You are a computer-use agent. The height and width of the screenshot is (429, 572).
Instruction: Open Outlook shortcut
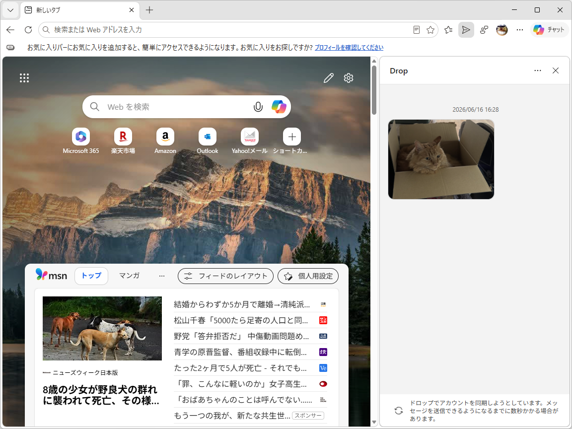(x=208, y=141)
